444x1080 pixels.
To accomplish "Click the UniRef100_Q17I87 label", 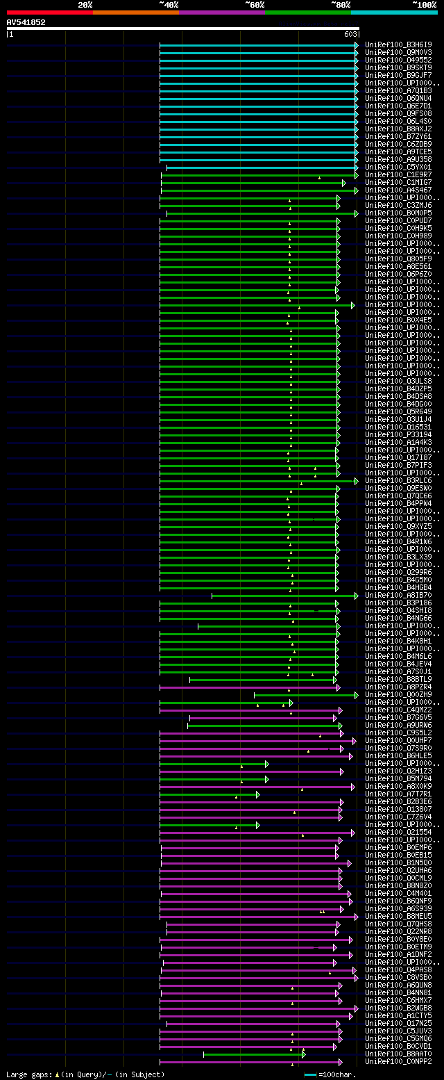I will (398, 457).
